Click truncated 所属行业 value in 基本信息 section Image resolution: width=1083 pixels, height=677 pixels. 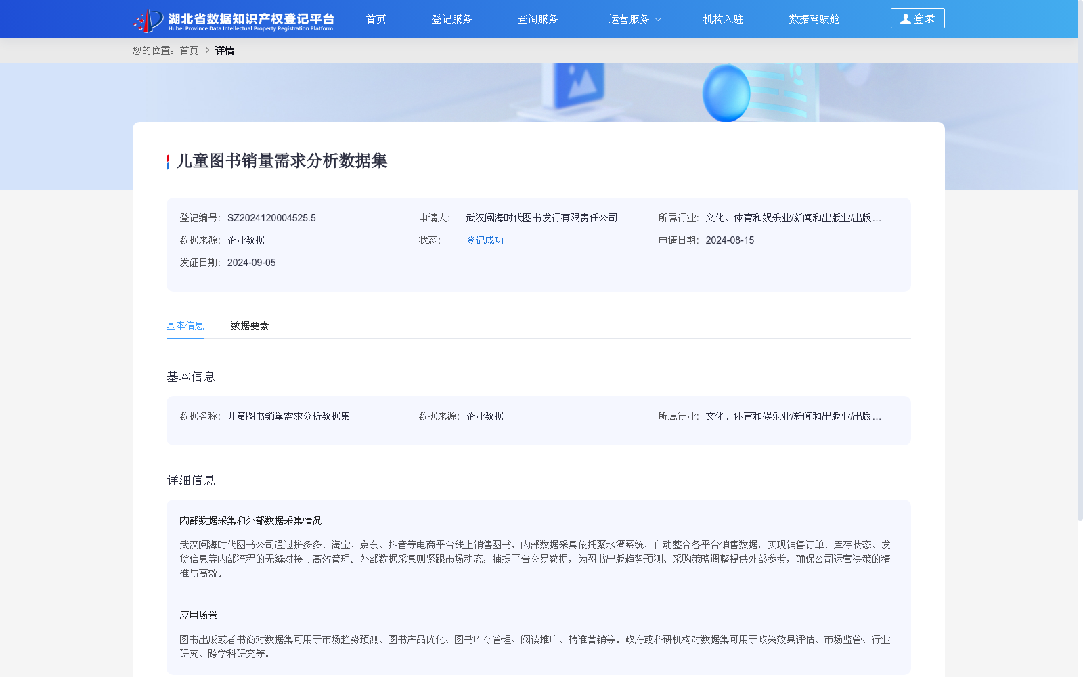click(x=793, y=416)
